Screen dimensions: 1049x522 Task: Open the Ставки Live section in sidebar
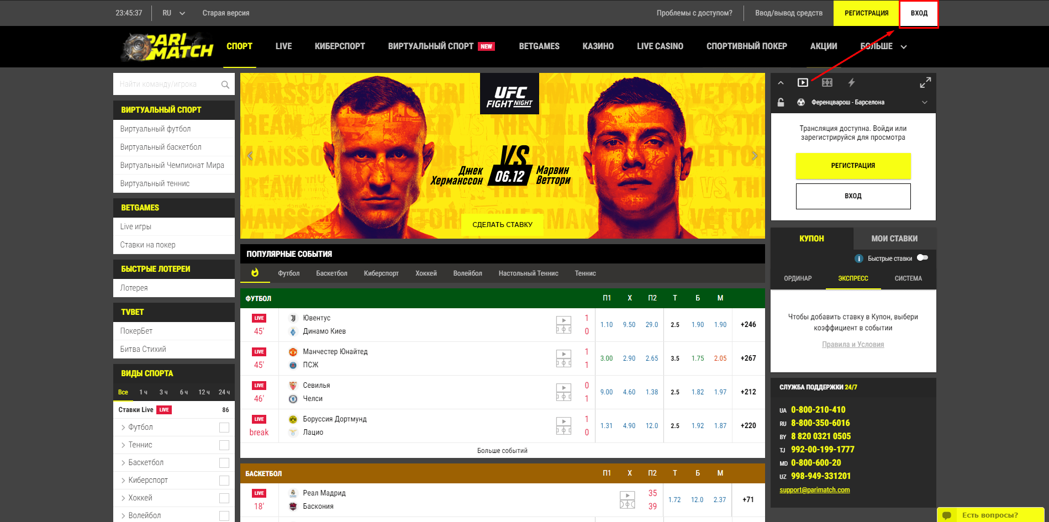coord(173,410)
